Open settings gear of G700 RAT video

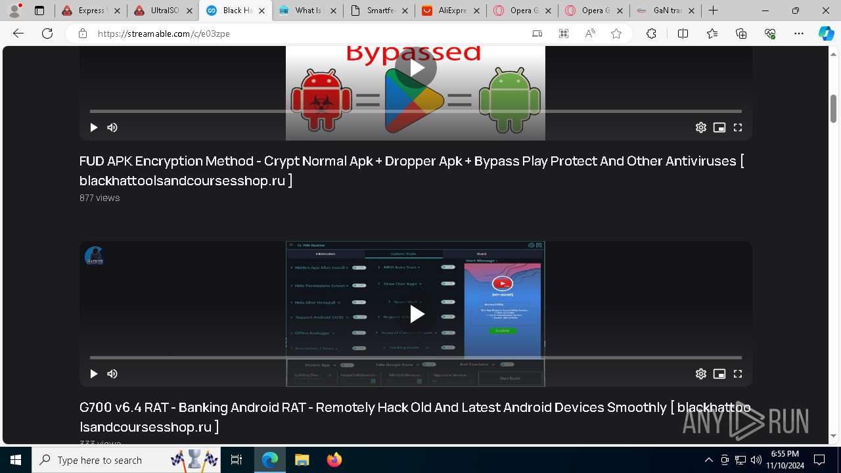click(x=701, y=374)
